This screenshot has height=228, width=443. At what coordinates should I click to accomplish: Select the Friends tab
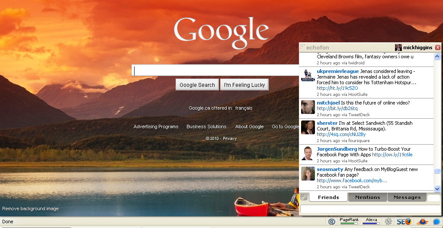click(328, 197)
